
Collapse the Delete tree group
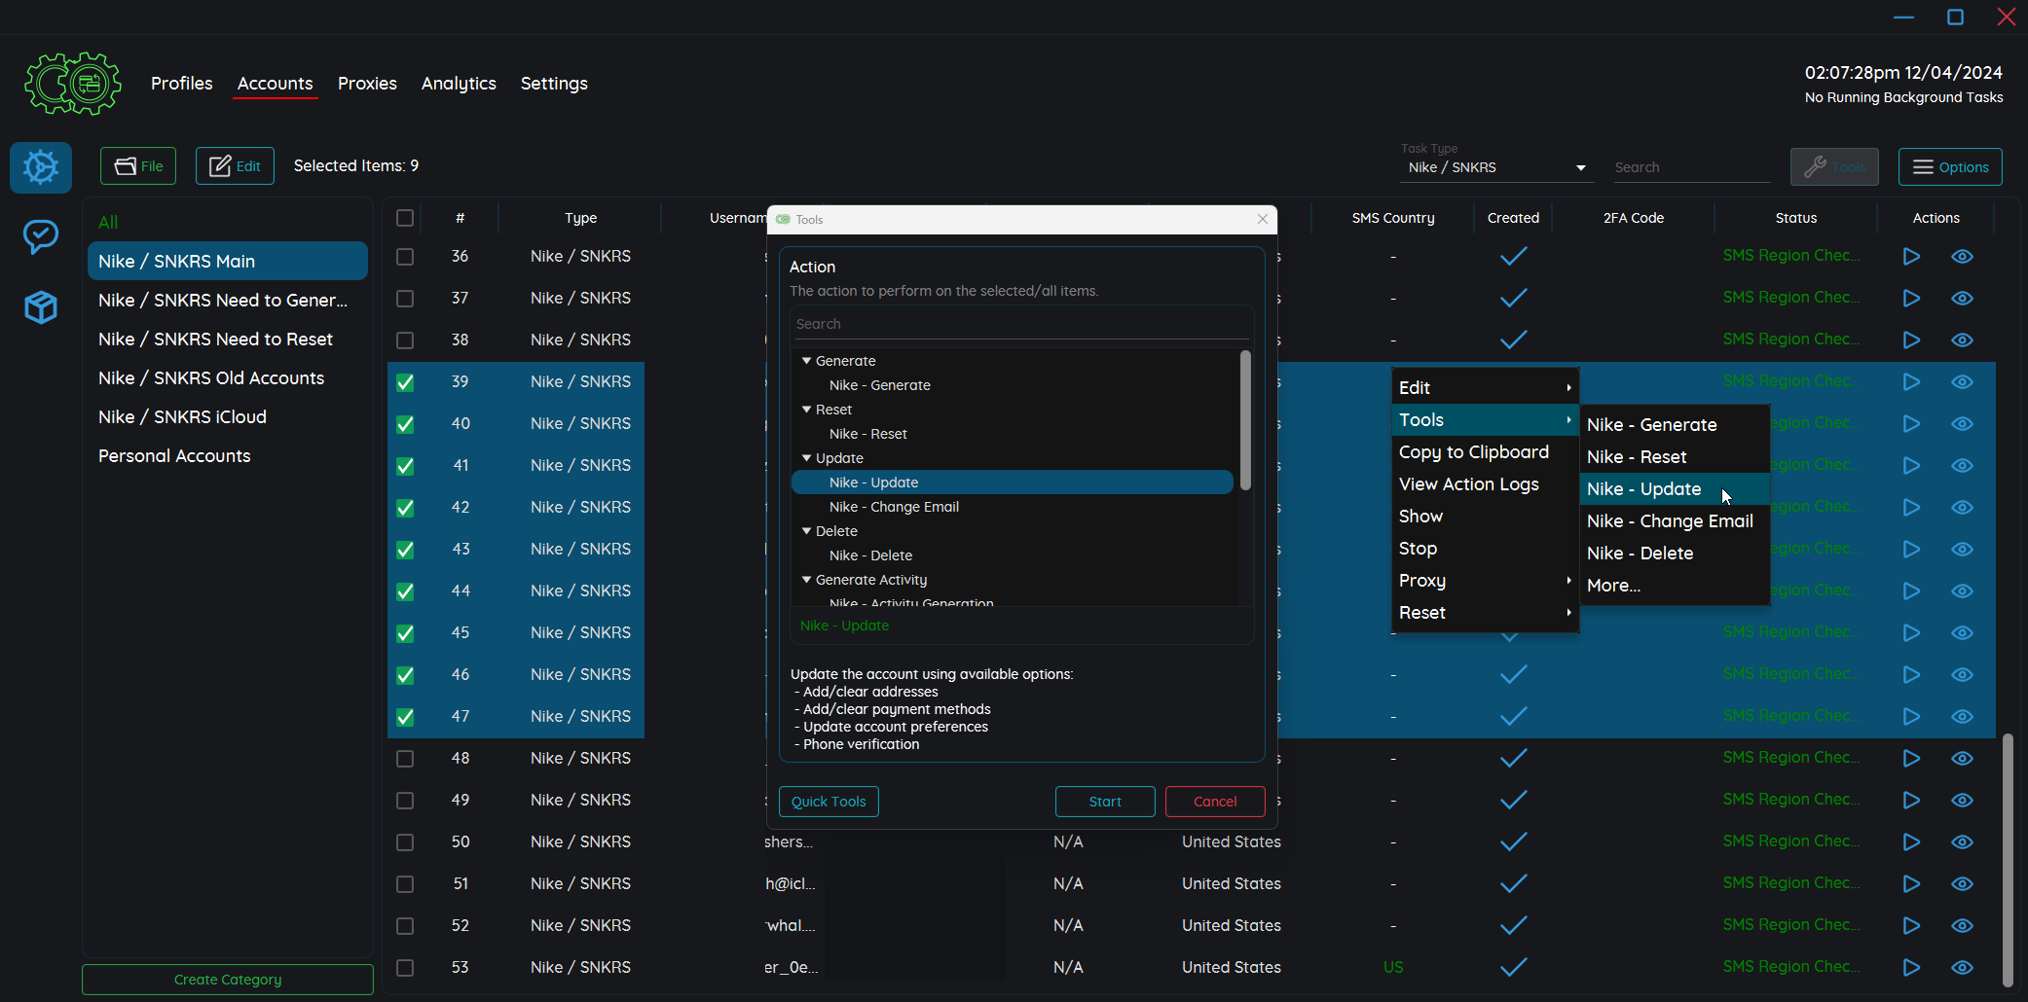coord(806,531)
